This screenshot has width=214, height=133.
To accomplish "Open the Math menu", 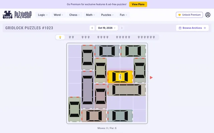I will (90, 15).
